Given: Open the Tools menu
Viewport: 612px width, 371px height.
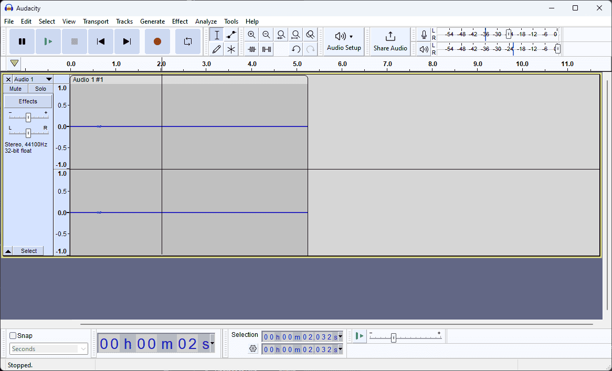Looking at the screenshot, I should pos(231,22).
